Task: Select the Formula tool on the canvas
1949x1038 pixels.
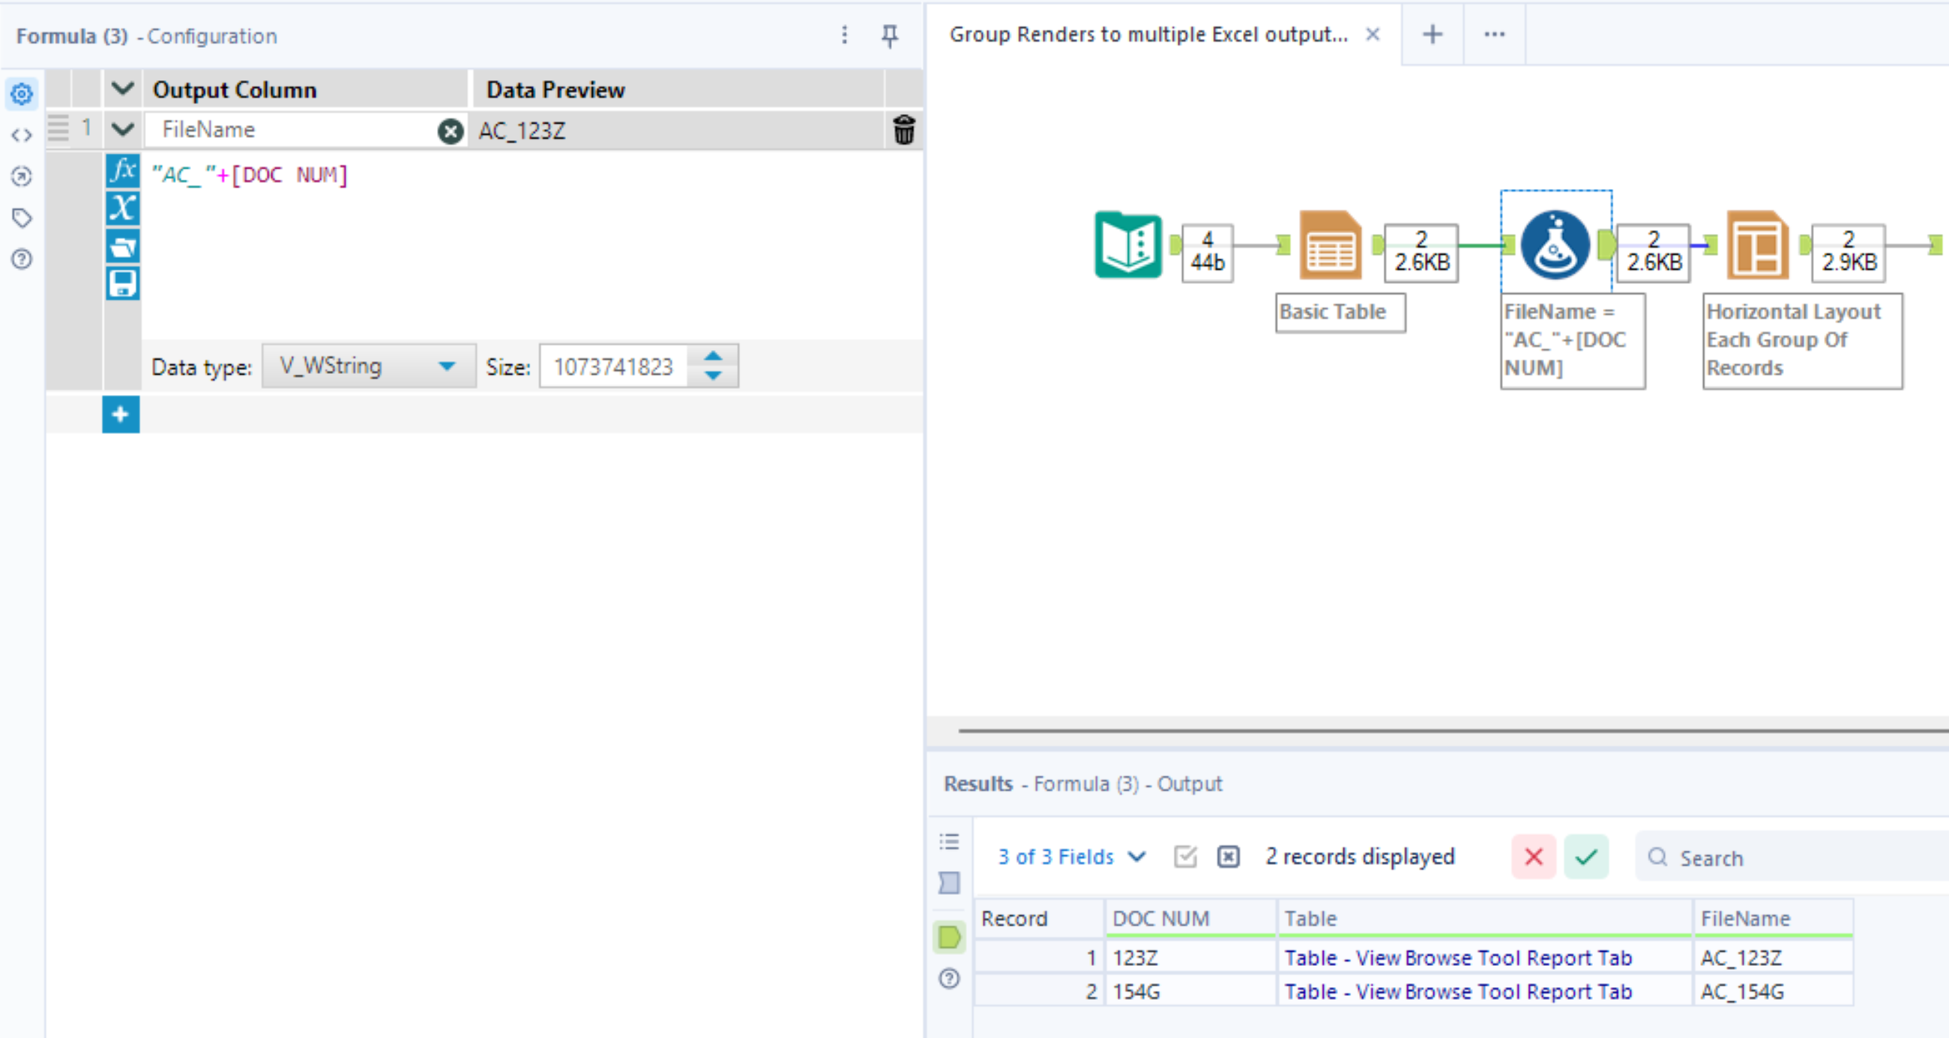Action: tap(1555, 246)
